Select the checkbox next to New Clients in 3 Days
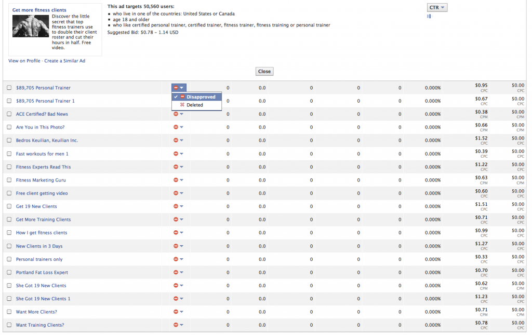532x335 pixels. 9,246
